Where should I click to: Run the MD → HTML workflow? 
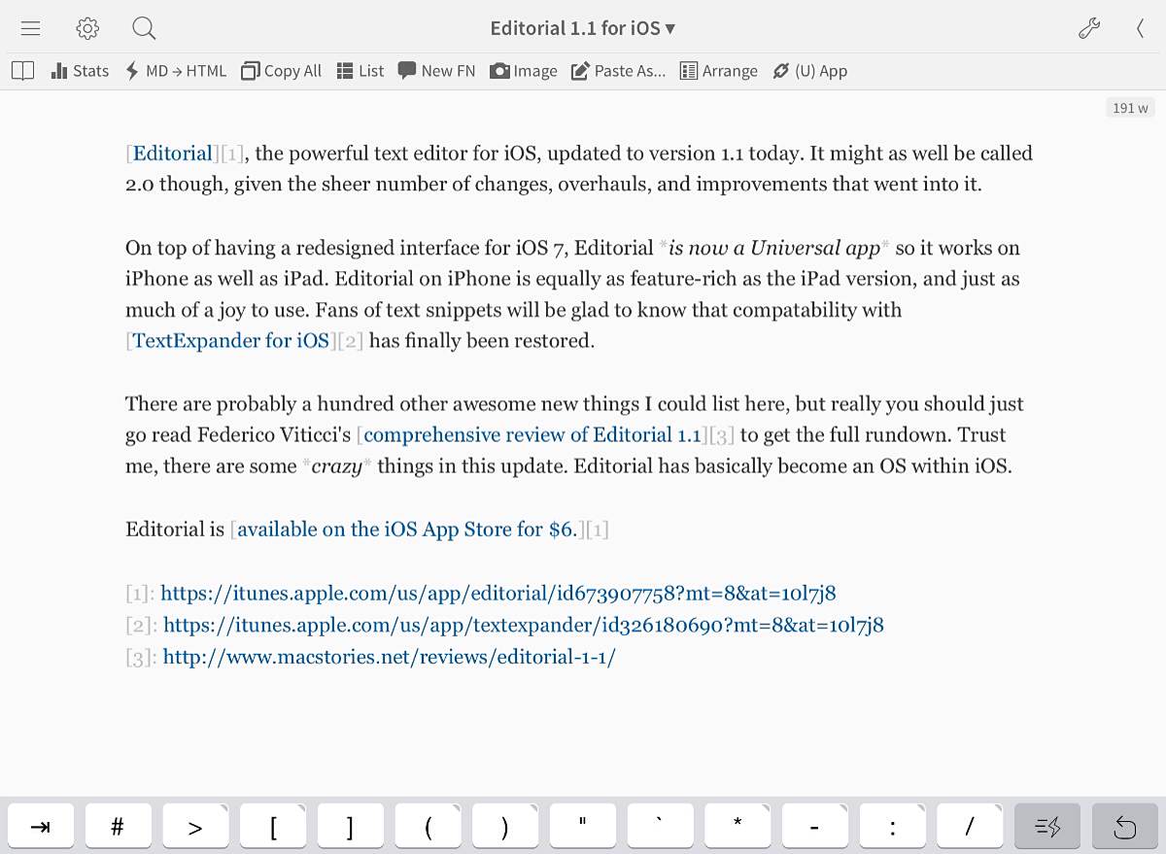coord(176,70)
